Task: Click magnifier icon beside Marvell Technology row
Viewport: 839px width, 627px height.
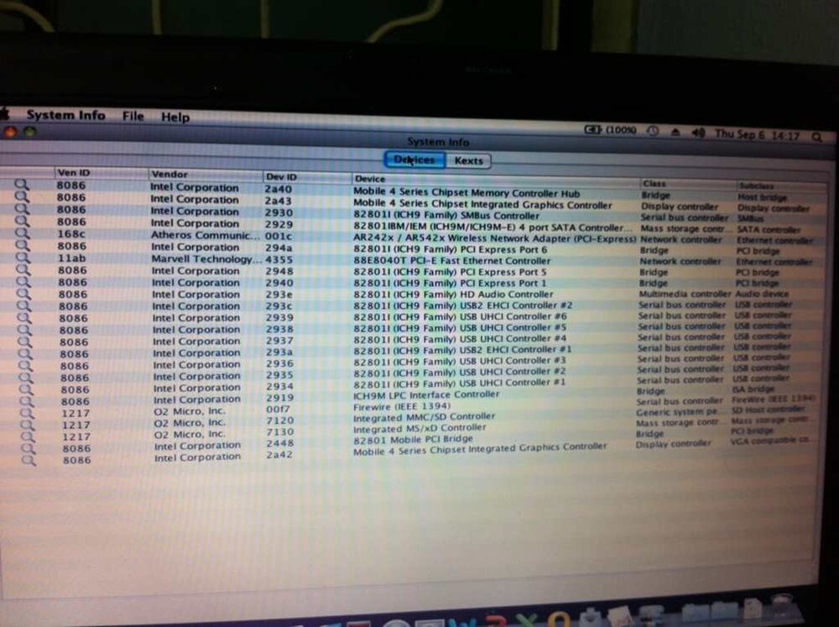Action: coord(23,259)
